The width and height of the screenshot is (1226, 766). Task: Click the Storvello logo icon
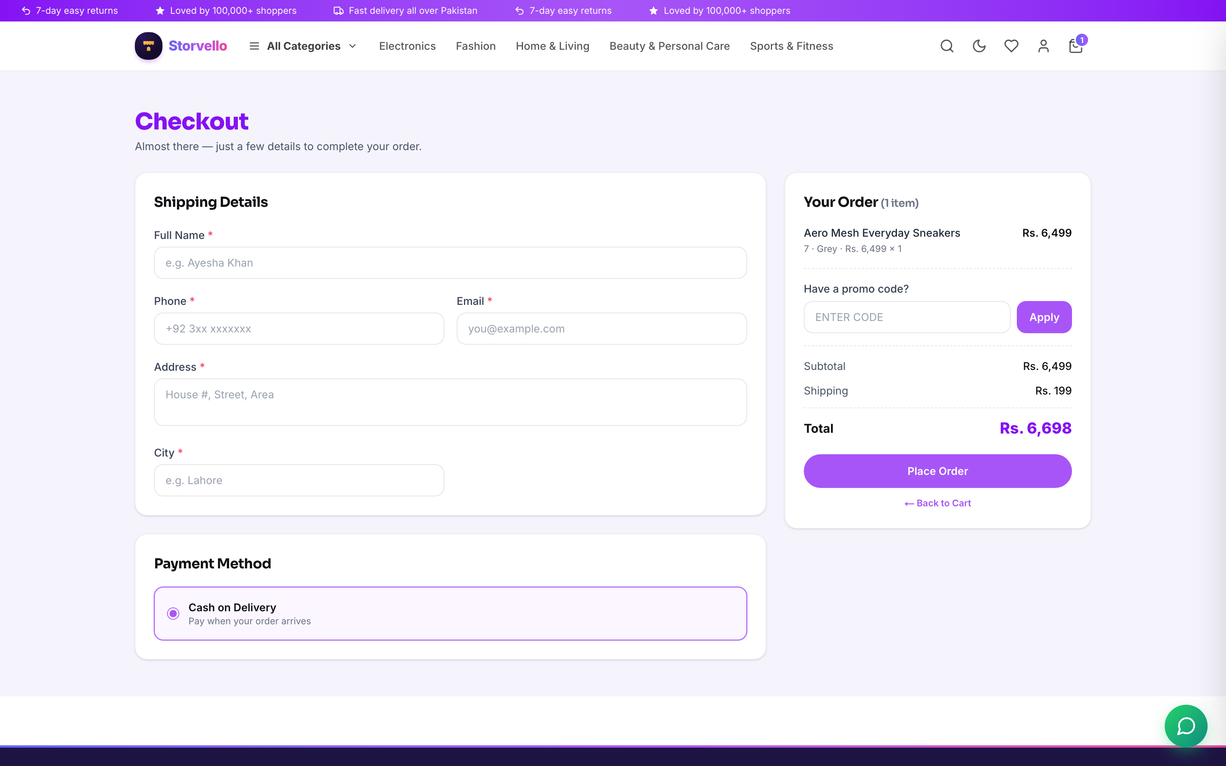(148, 46)
